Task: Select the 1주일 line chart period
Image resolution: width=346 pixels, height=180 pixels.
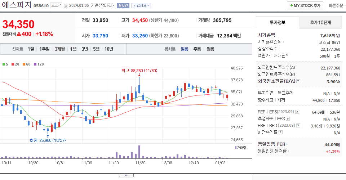Action: [44, 49]
